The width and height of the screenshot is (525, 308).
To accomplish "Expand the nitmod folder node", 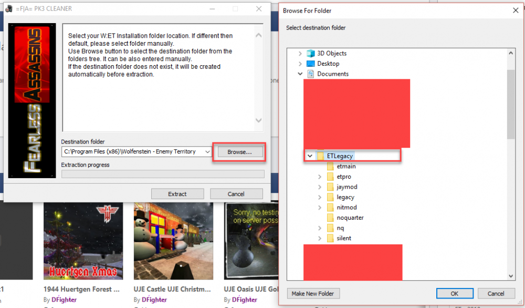I will (320, 208).
